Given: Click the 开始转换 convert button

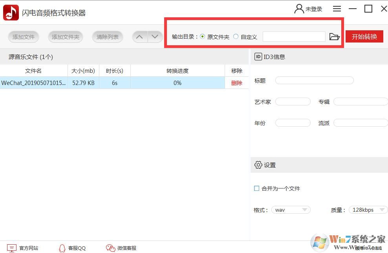Looking at the screenshot, I should pos(364,37).
